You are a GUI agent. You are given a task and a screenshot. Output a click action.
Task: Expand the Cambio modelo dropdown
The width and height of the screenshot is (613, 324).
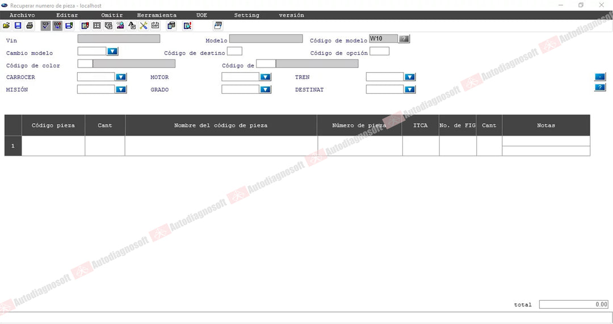tap(112, 51)
